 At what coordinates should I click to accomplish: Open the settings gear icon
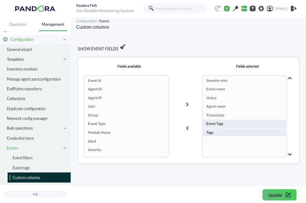261,8
